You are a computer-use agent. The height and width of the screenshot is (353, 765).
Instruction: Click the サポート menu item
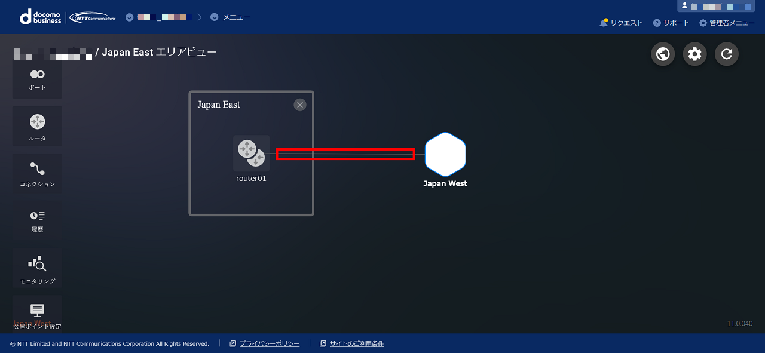click(671, 23)
